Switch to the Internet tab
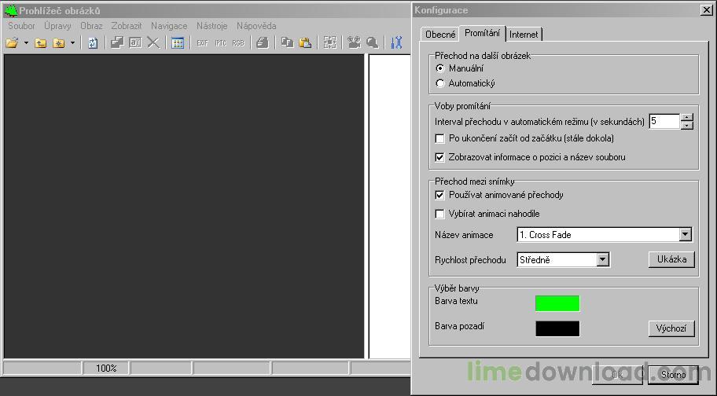 [524, 35]
